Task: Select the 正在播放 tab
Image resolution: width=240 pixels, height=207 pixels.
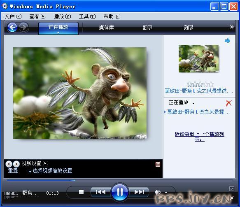Action: pyautogui.click(x=58, y=28)
